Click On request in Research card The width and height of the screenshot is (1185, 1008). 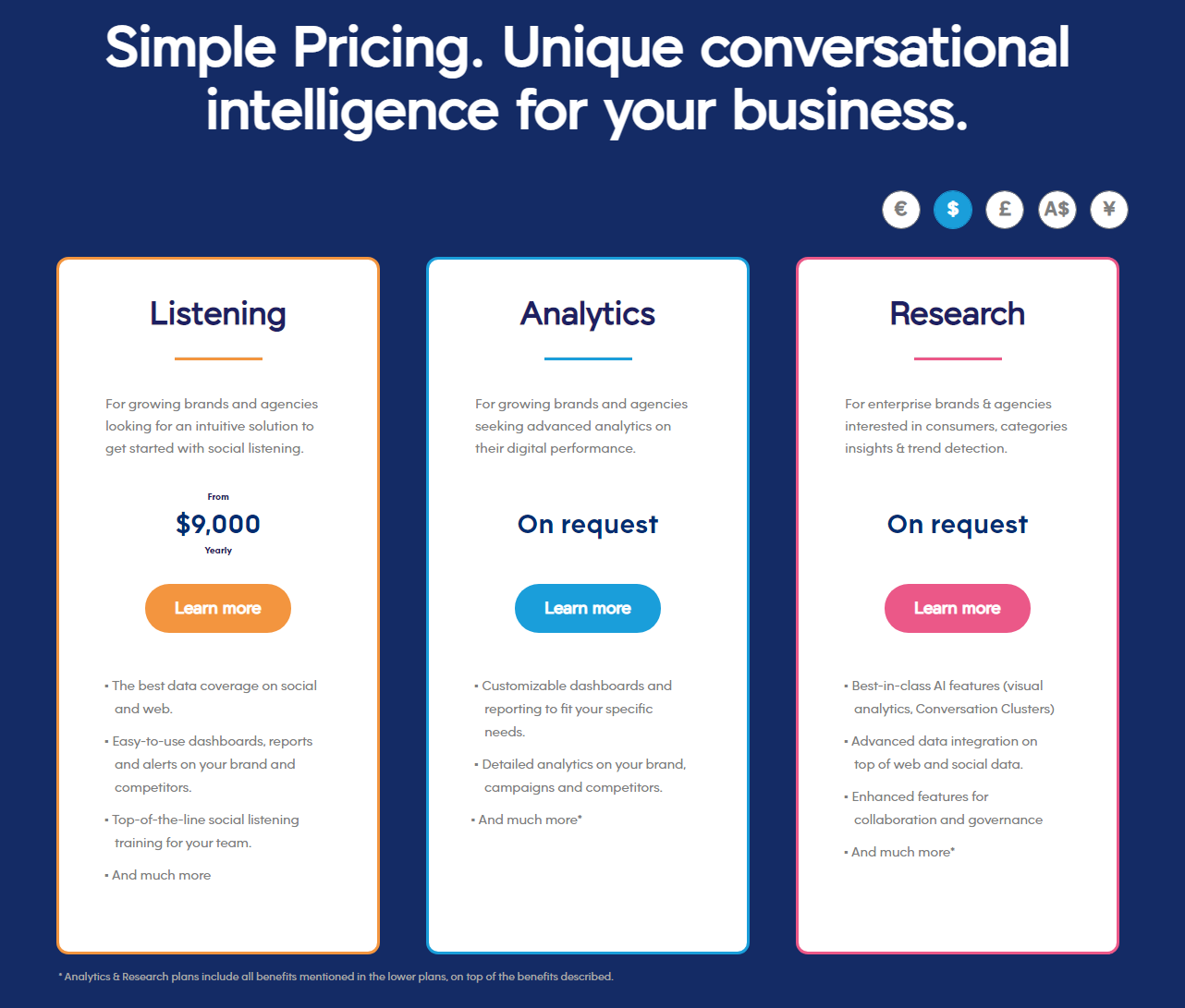[958, 525]
